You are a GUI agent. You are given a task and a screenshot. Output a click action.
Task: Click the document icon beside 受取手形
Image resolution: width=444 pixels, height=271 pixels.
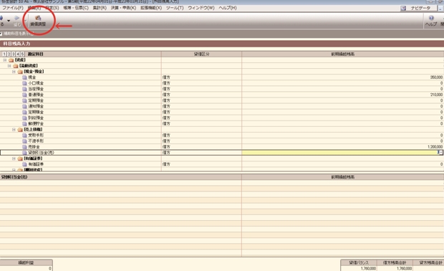(24, 135)
